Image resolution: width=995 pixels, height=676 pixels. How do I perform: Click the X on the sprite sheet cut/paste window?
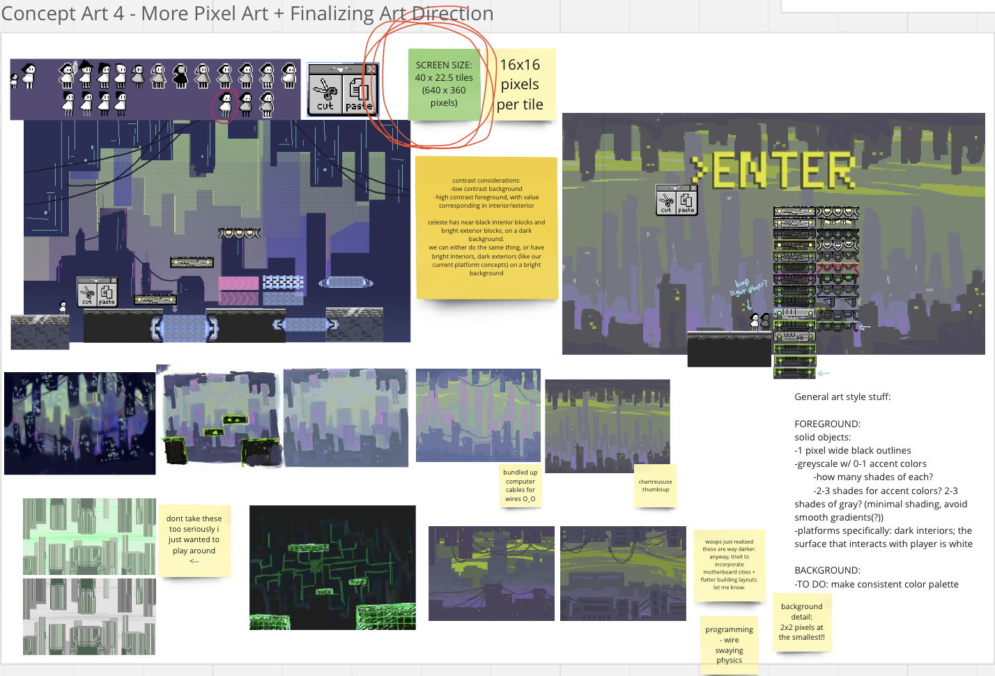click(x=371, y=69)
